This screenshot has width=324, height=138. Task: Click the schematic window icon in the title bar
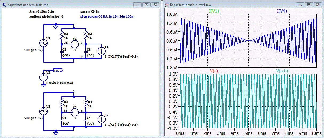click(x=4, y=5)
